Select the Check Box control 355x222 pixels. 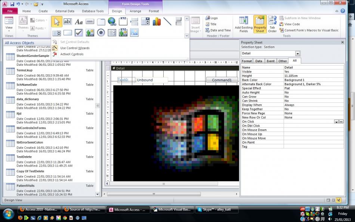pos(78,33)
